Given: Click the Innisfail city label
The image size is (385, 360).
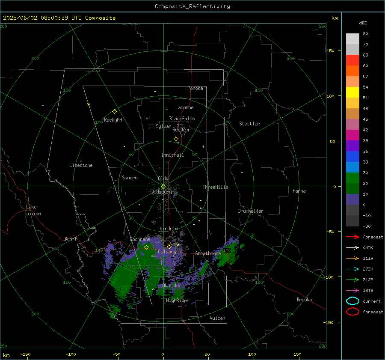Looking at the screenshot, I should point(172,155).
